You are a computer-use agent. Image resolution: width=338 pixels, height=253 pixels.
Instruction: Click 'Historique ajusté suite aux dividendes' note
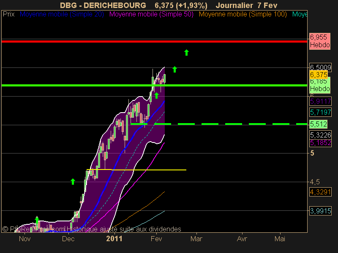(124, 229)
